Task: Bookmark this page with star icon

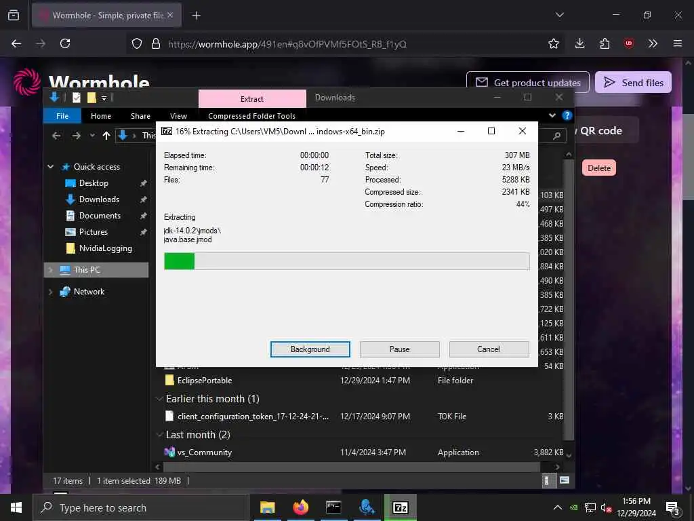Action: (553, 43)
